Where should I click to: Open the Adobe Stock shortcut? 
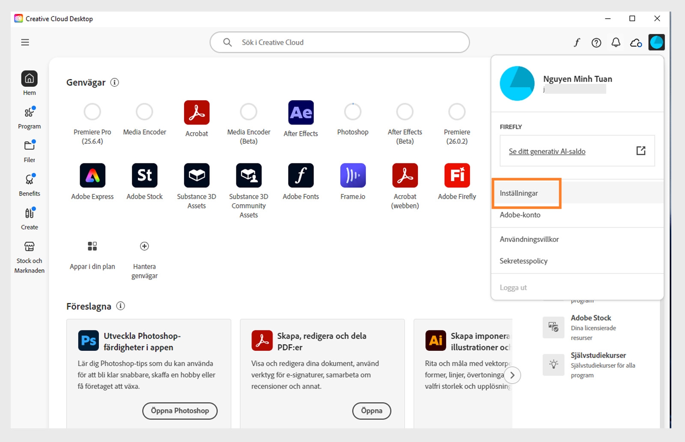(x=144, y=175)
